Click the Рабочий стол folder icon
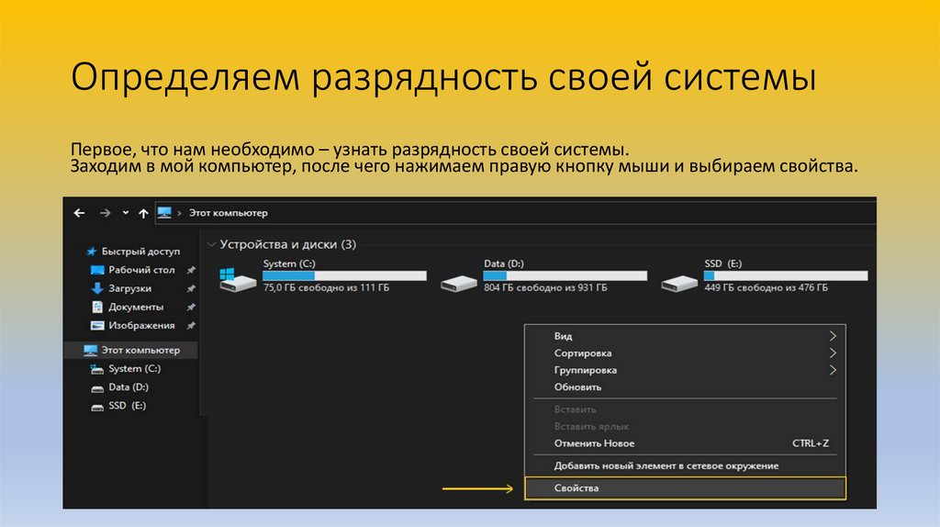940x527 pixels. 97,270
